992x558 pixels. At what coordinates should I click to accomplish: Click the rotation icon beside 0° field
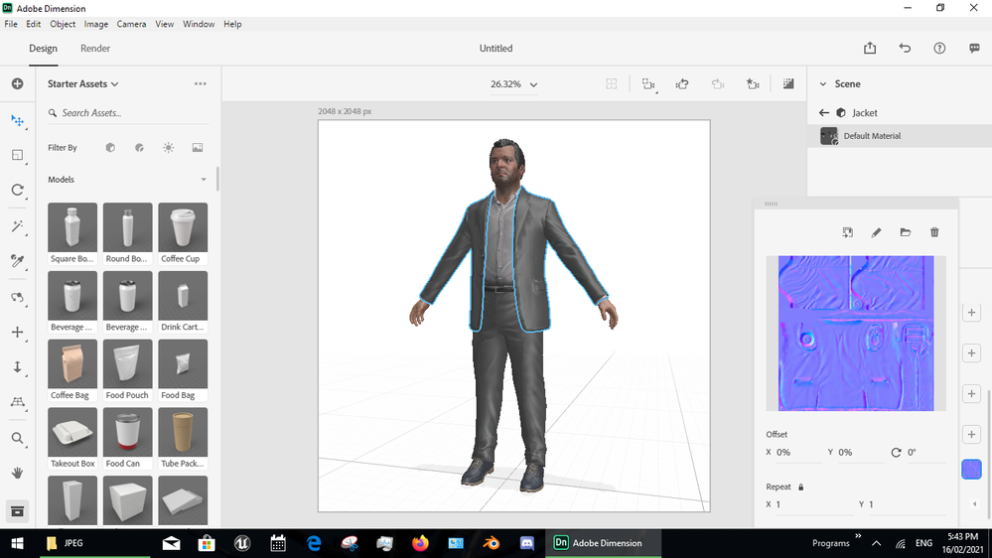tap(896, 453)
